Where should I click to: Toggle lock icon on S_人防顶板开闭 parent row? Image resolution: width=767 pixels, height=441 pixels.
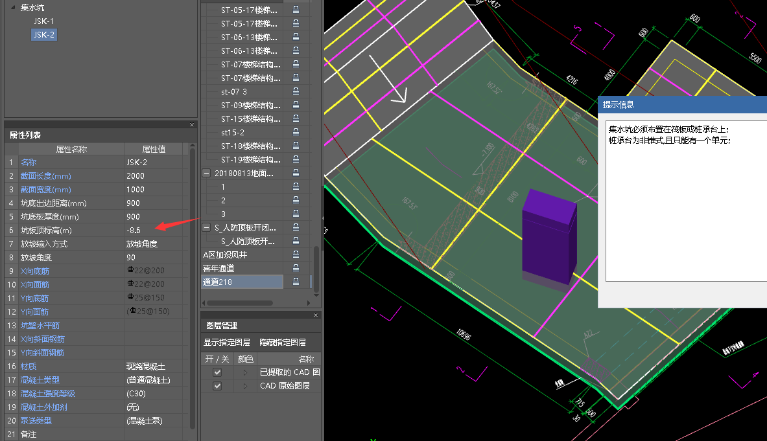tap(296, 227)
